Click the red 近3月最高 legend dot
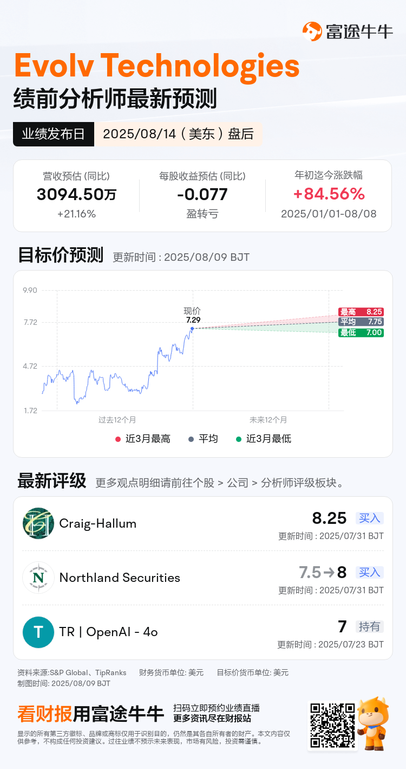 118,439
